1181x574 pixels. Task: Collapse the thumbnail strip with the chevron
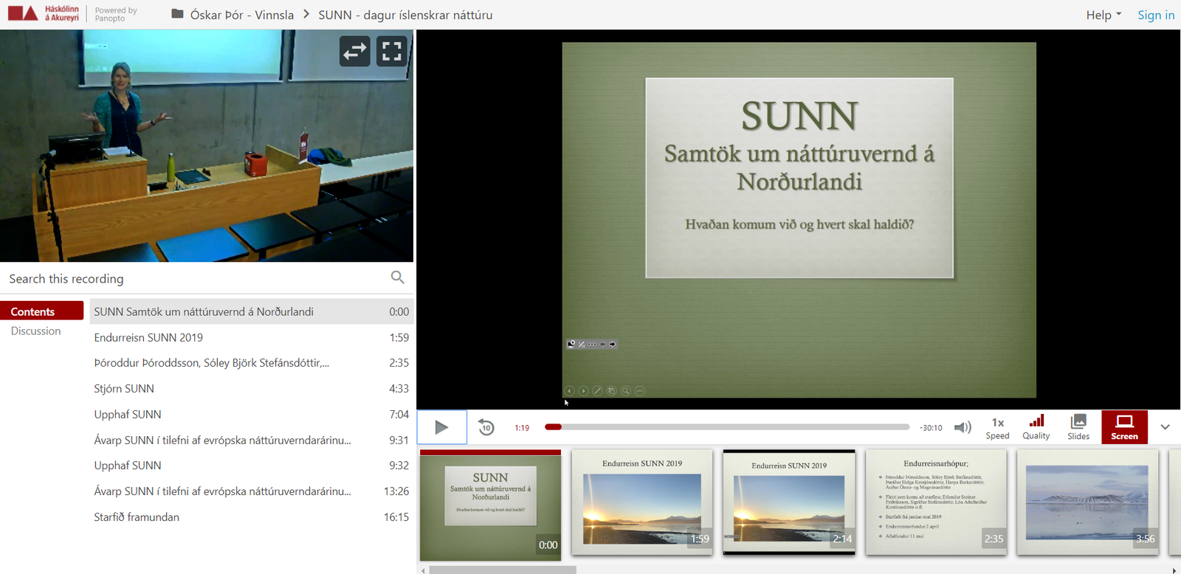1165,426
